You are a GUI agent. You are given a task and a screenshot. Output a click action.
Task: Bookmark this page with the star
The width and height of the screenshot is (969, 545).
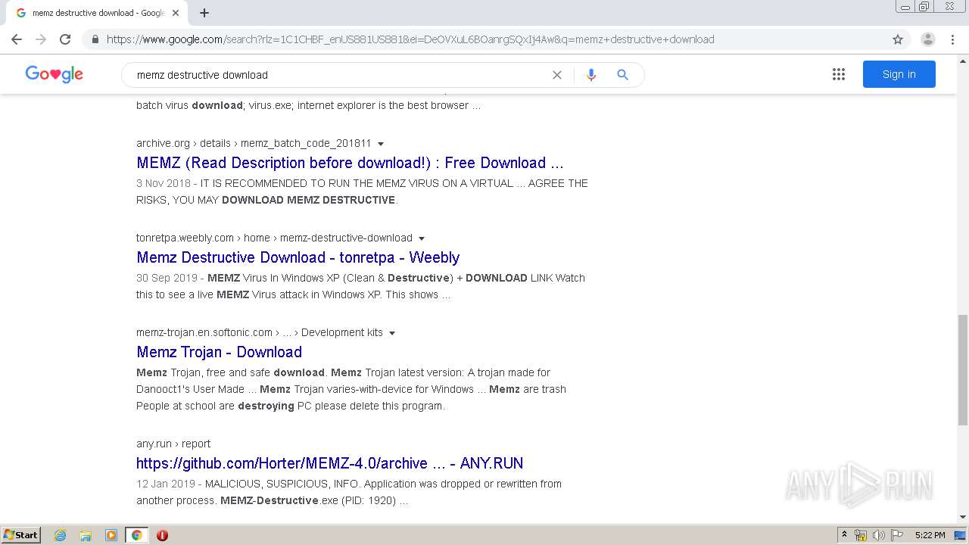click(898, 39)
